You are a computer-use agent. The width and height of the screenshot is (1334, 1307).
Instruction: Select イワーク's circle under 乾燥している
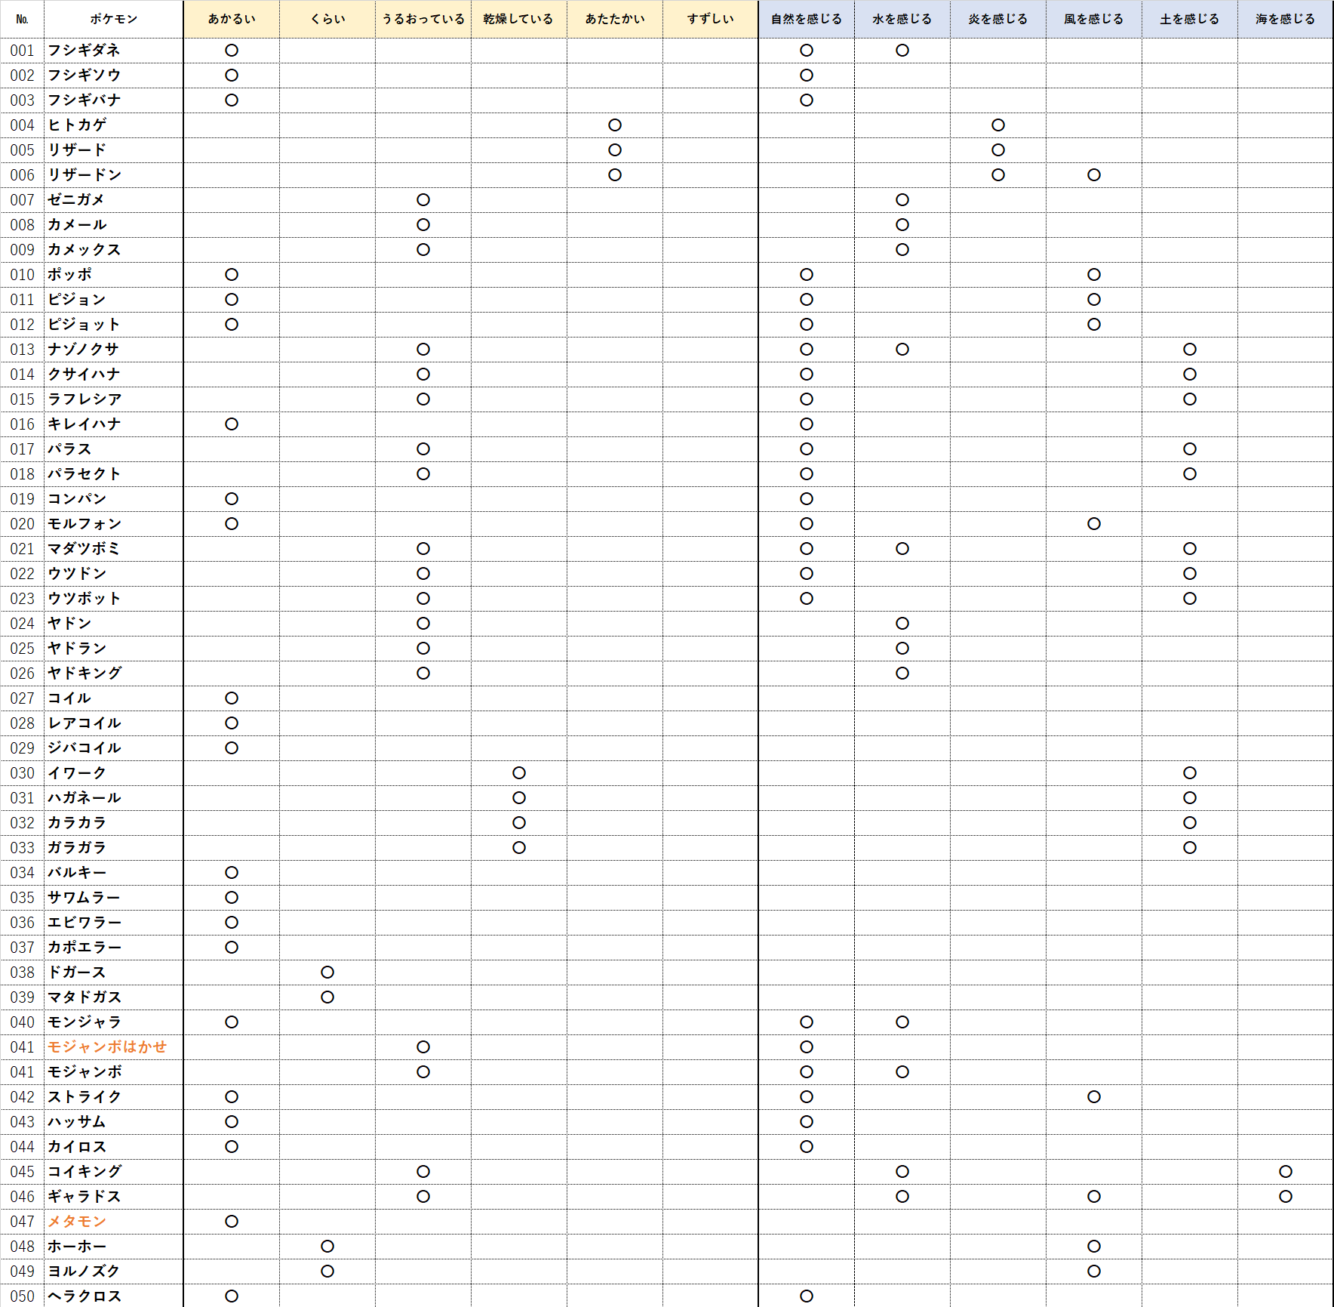coord(519,772)
